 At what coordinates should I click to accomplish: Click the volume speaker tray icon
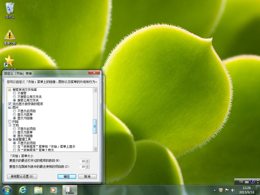click(233, 190)
